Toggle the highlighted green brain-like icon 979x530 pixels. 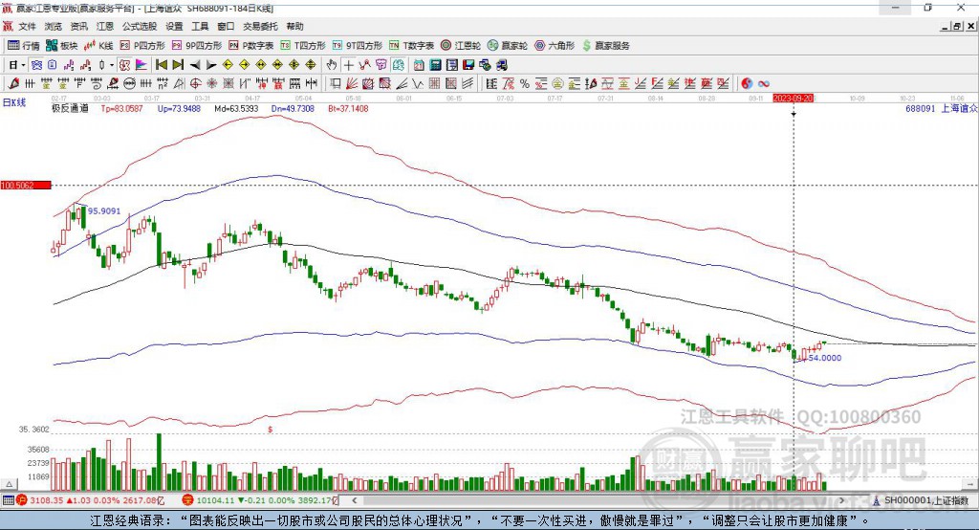tap(398, 65)
